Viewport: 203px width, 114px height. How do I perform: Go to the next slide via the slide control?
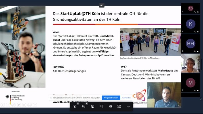click(x=8, y=105)
